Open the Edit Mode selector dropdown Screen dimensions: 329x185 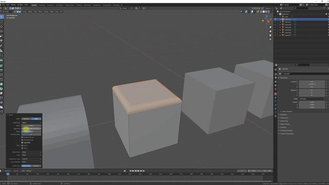point(7,11)
